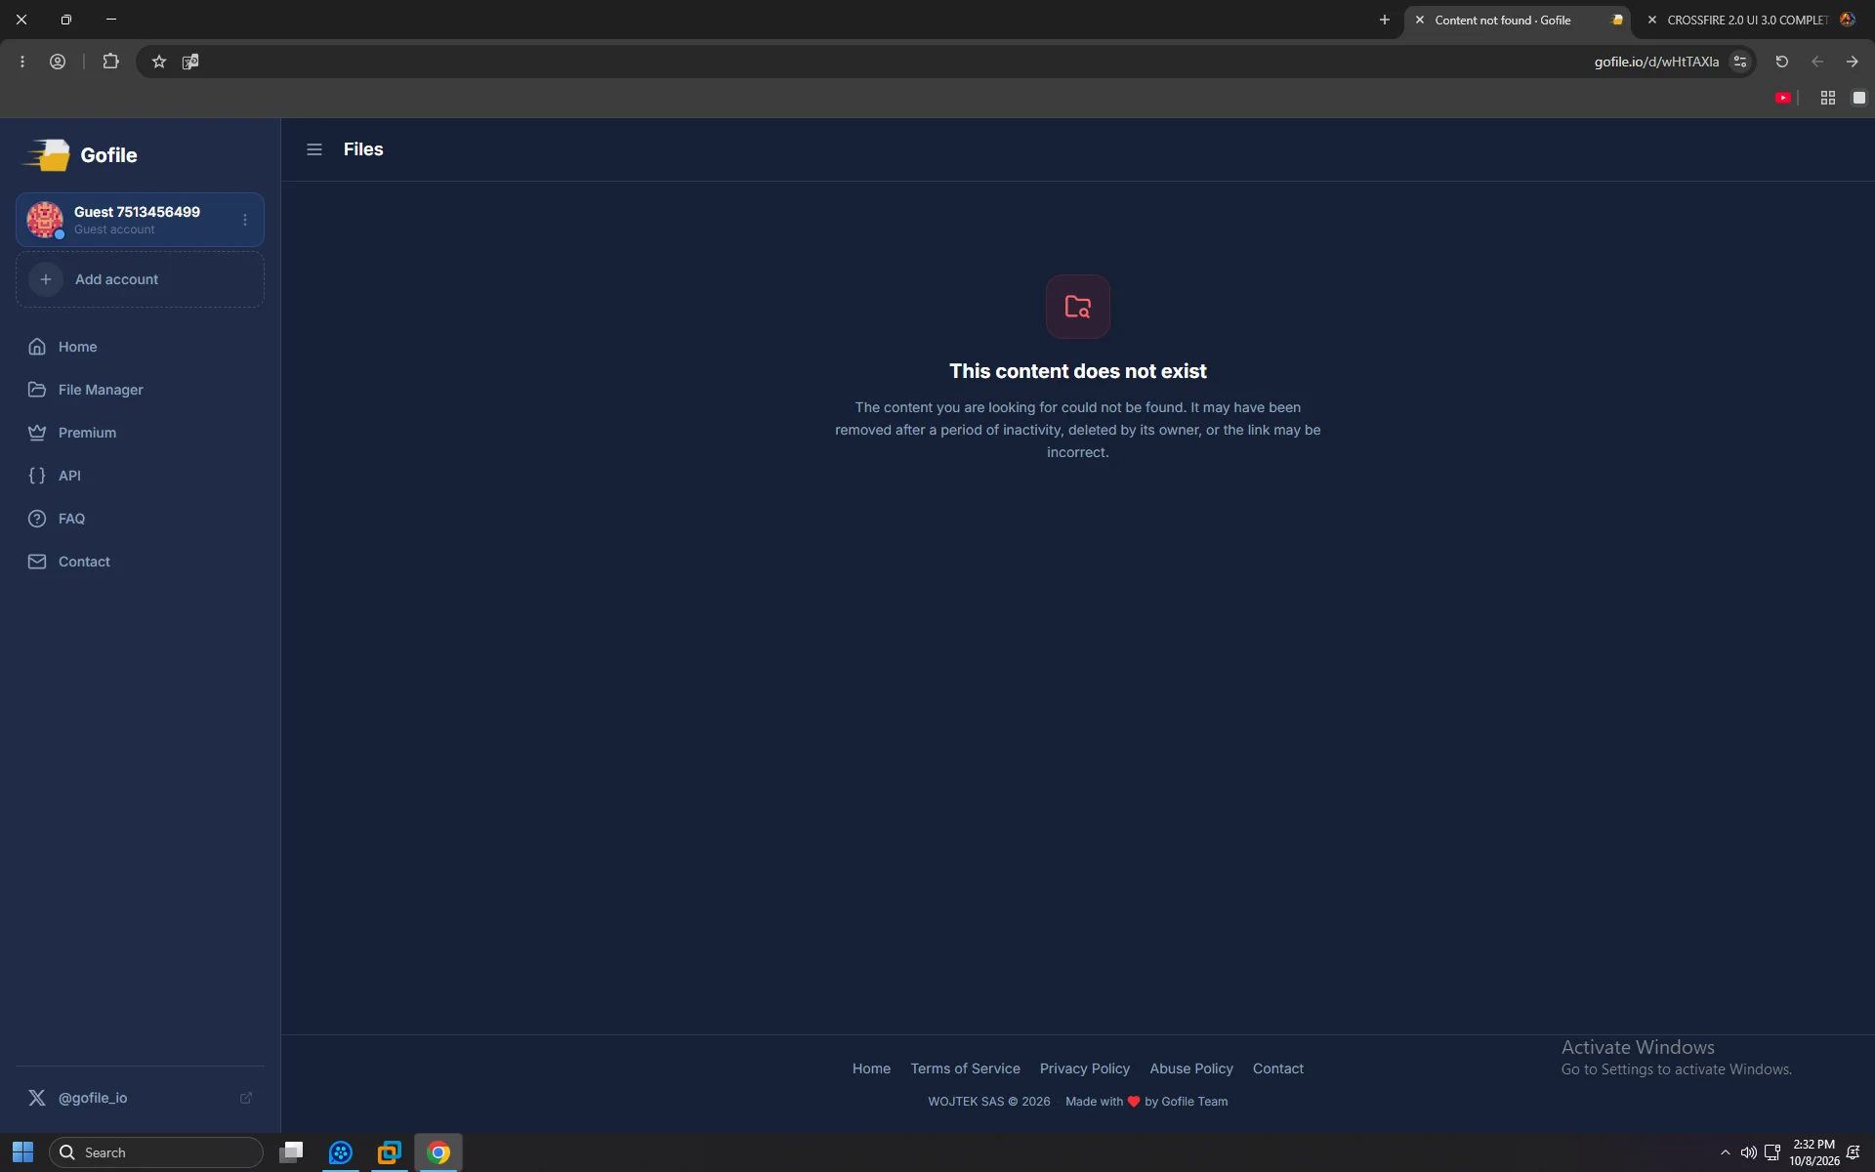Reload the page

coord(1781,62)
